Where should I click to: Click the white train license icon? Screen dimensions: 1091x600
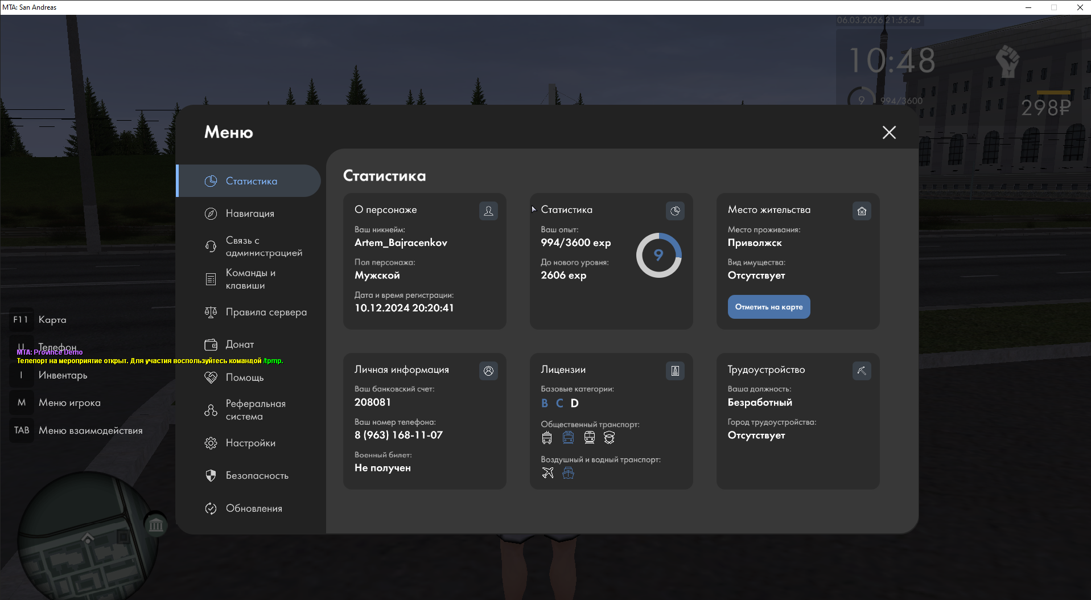590,438
